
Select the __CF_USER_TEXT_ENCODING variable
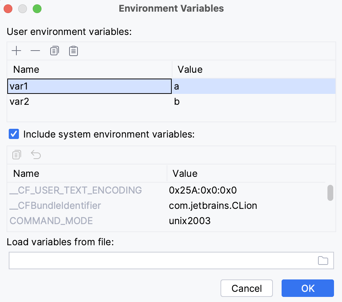pyautogui.click(x=74, y=190)
